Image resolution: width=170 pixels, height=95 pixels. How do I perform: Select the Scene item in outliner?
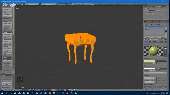click(x=148, y=9)
